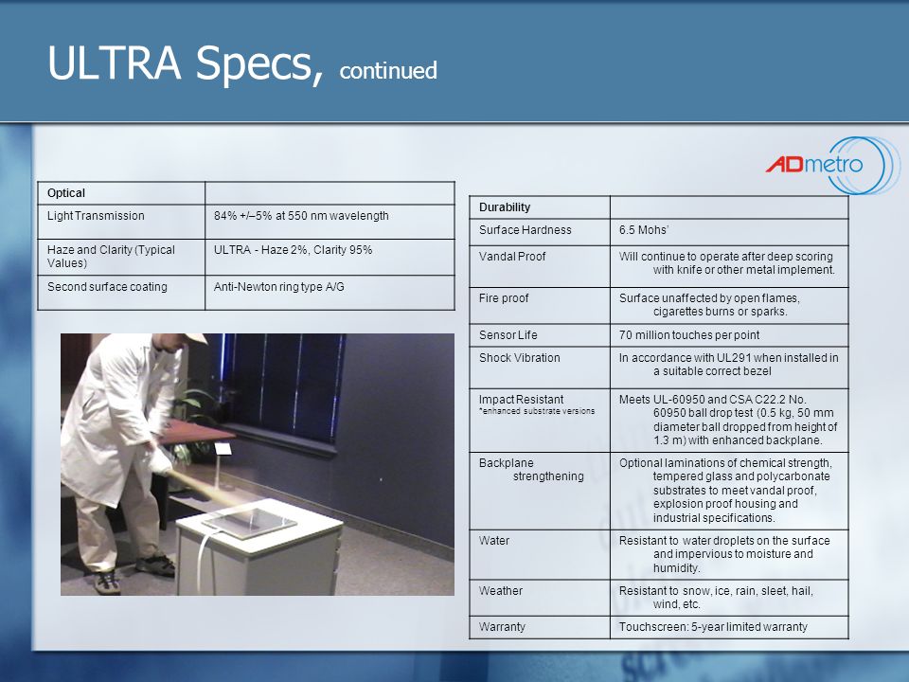
Task: Select the 'Backplane strengthening' cell
Action: pyautogui.click(x=540, y=491)
